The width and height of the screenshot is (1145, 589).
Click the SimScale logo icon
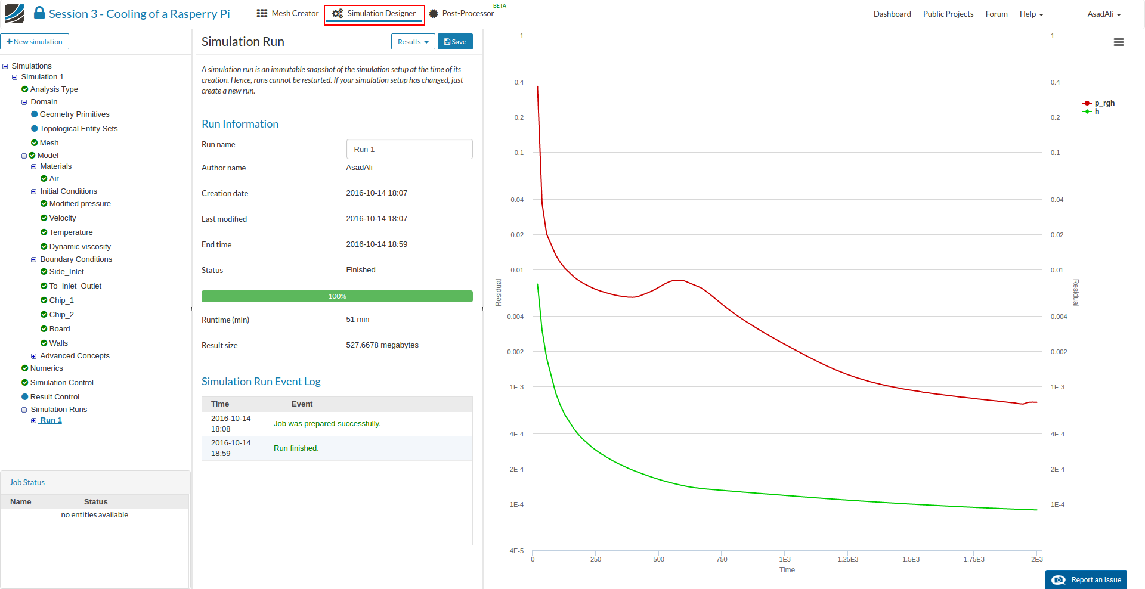14,14
